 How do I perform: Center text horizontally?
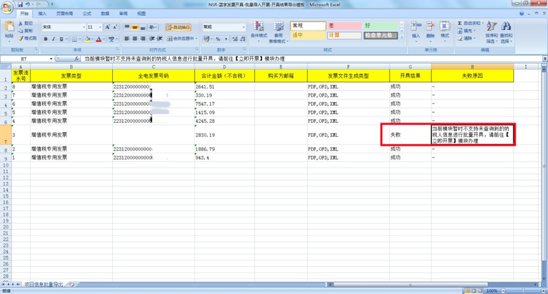click(x=135, y=39)
